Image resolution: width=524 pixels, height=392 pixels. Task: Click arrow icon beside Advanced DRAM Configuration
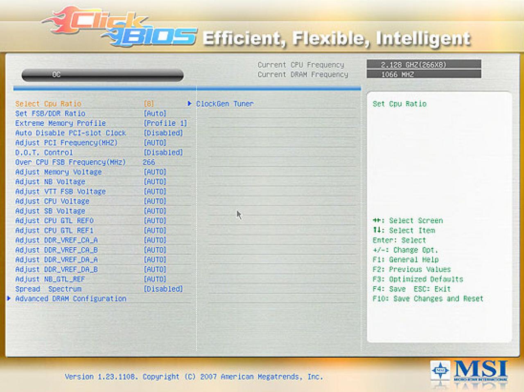tap(9, 298)
